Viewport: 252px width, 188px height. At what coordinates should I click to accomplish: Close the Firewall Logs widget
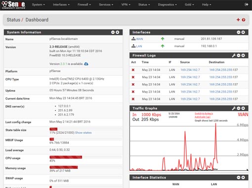click(x=243, y=56)
